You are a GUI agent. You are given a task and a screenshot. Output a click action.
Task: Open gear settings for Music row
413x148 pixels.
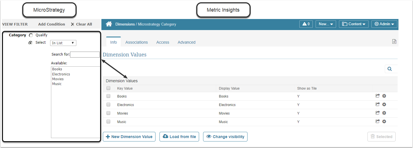coord(384,121)
